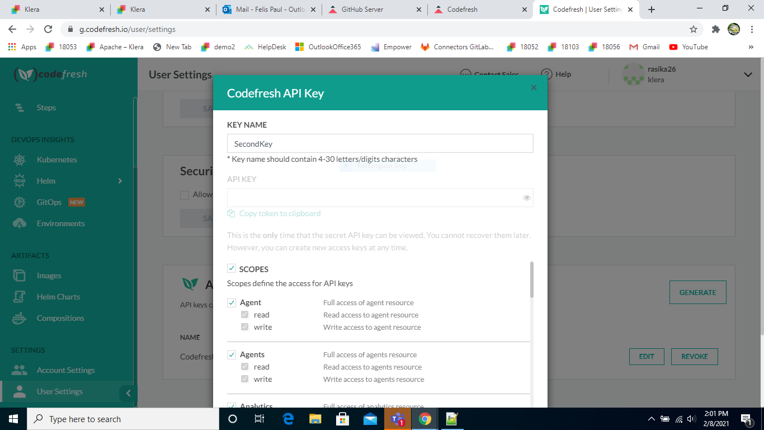Open the HelpDesk bookmark
Screen dimensions: 764x430
265,47
